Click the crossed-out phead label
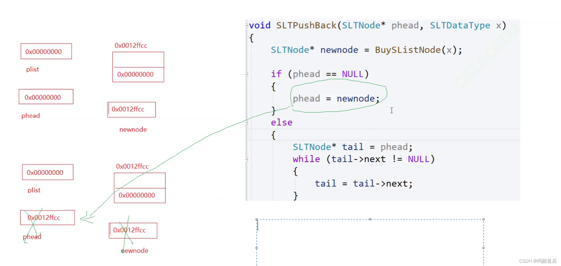The width and height of the screenshot is (561, 266). coord(32,237)
